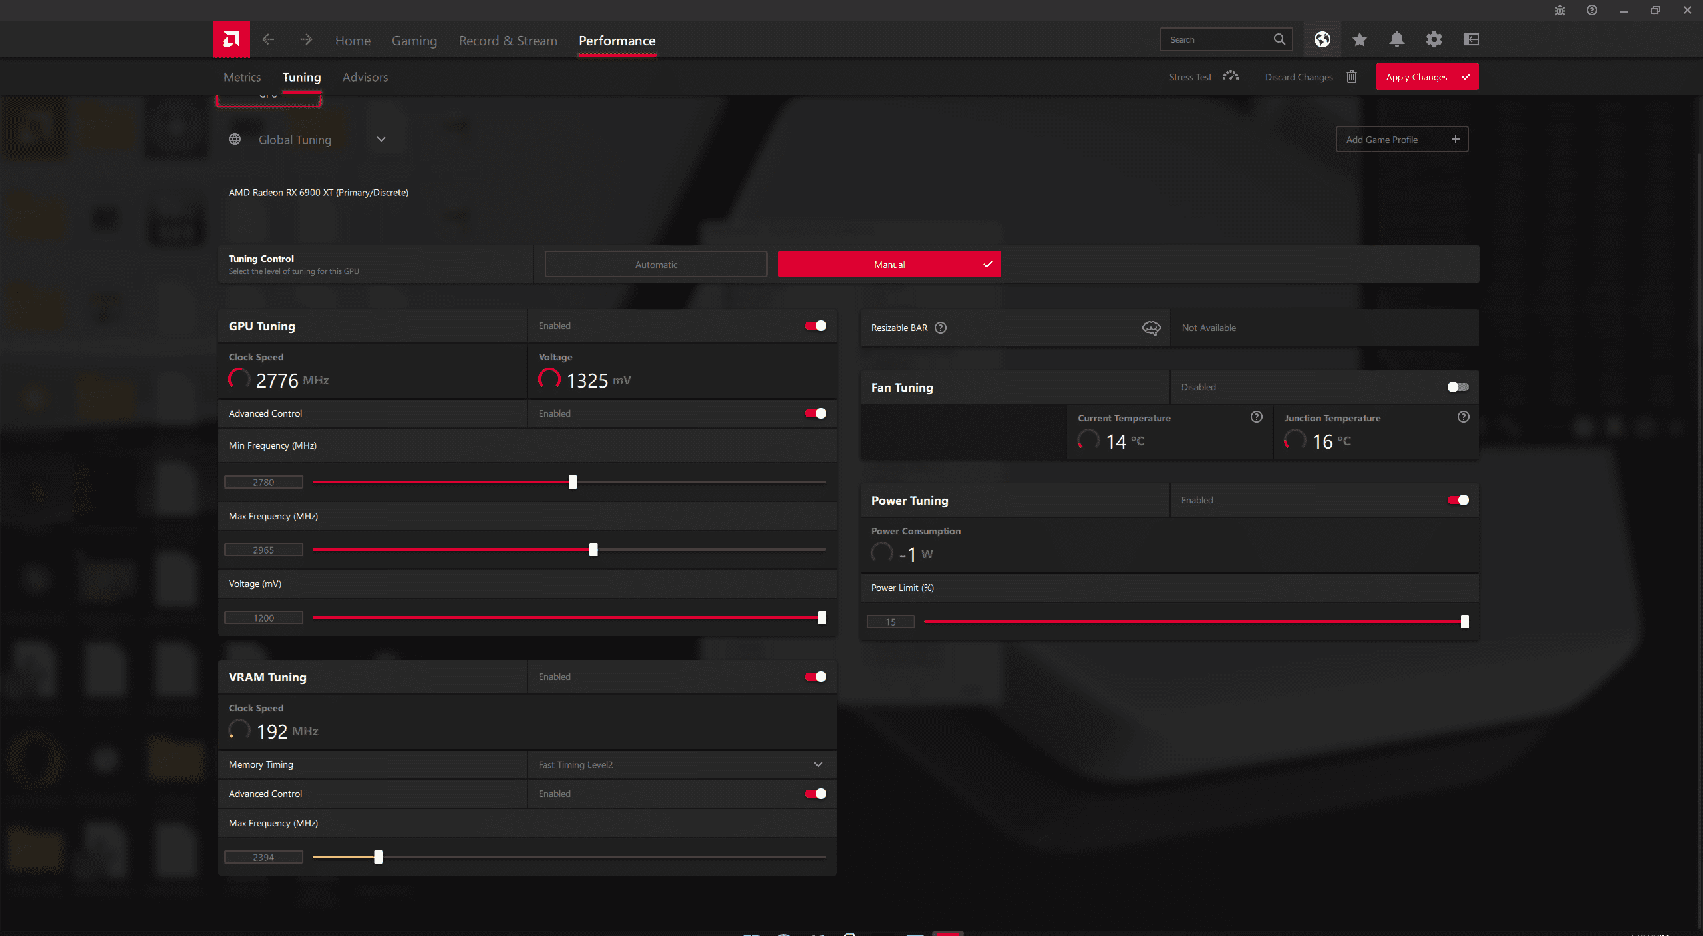Click the Resizable BAR help icon
1703x936 pixels.
(x=941, y=328)
